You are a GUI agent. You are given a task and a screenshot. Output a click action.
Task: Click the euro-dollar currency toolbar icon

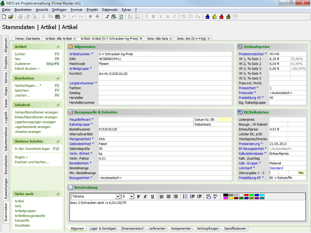198,17
